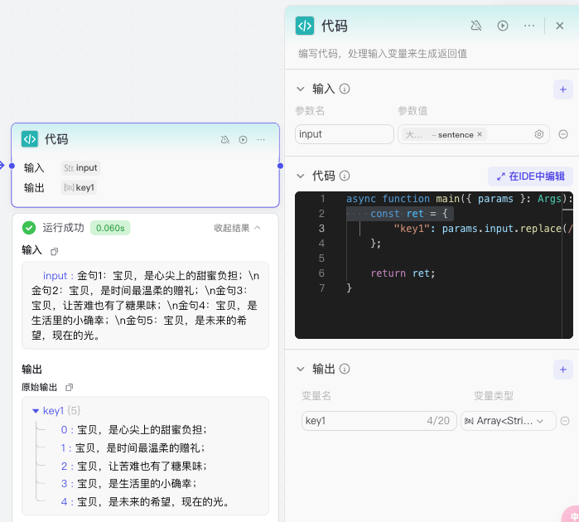Close the code configuration panel
579x522 pixels.
click(559, 26)
